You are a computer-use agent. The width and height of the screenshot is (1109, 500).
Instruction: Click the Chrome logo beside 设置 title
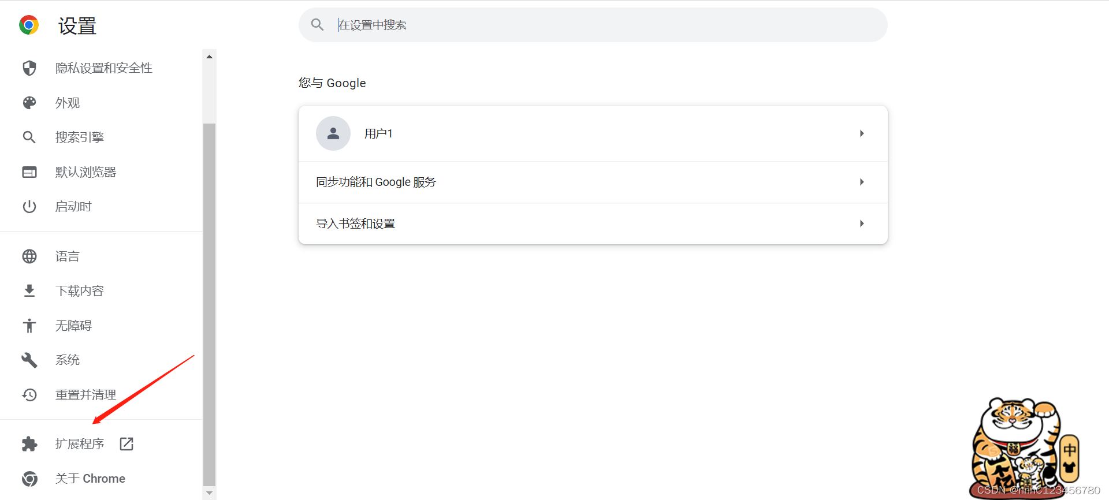coord(29,25)
